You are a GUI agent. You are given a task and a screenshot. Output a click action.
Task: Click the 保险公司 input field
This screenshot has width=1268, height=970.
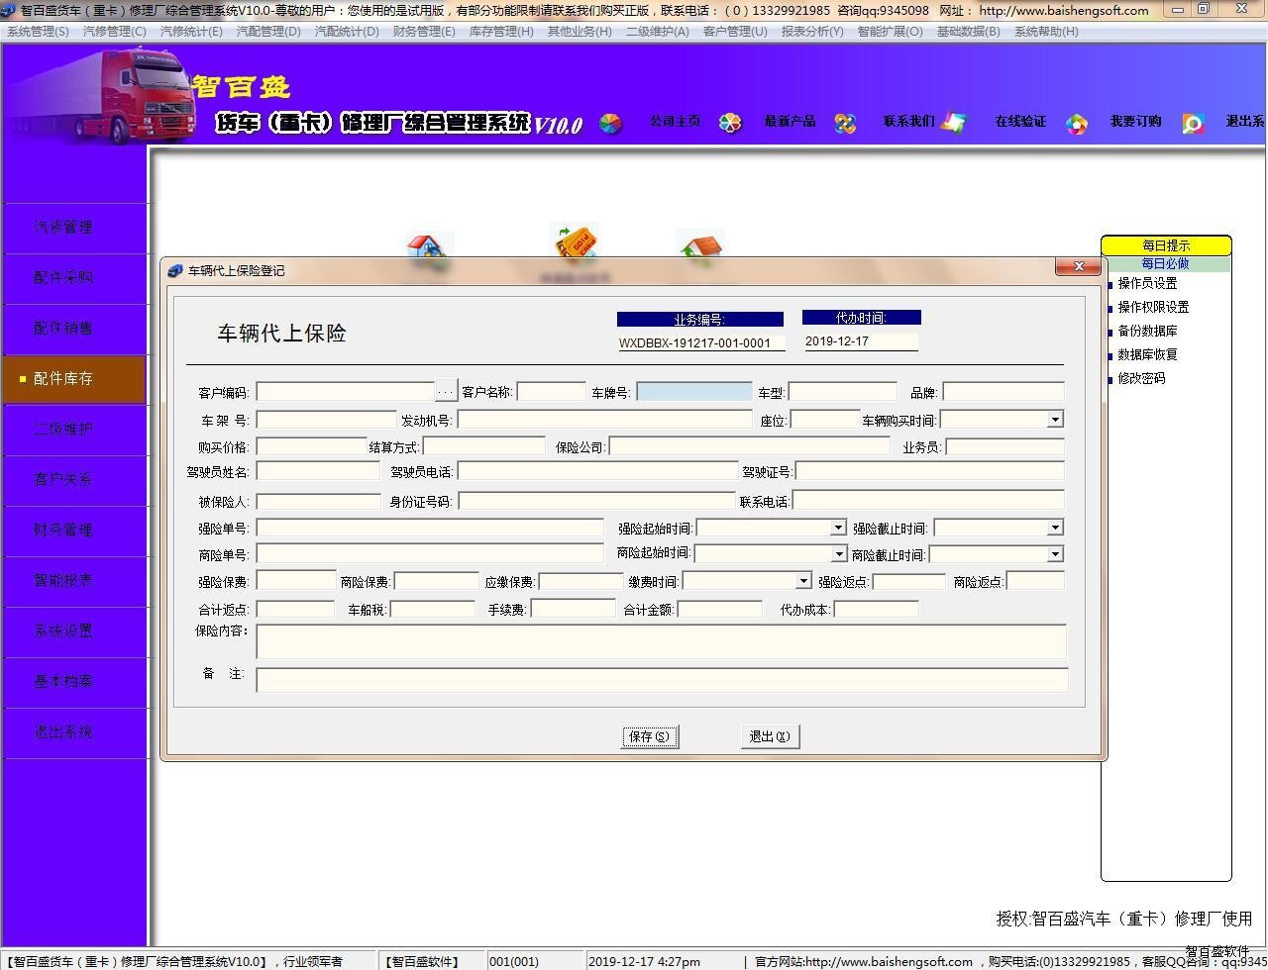pos(749,446)
